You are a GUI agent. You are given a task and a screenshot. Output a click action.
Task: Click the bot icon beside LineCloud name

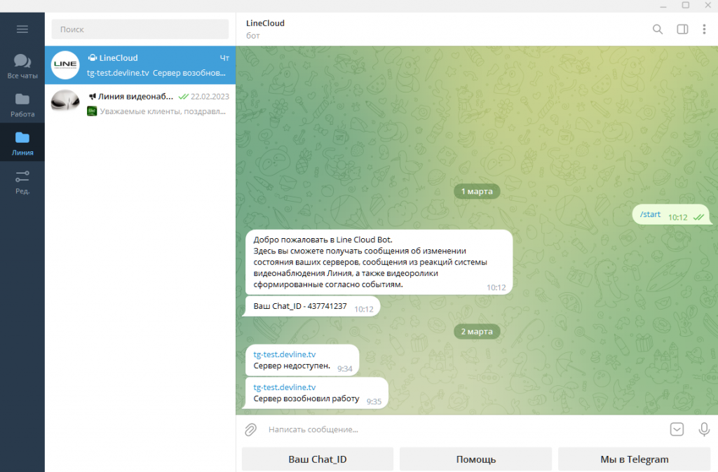[93, 57]
